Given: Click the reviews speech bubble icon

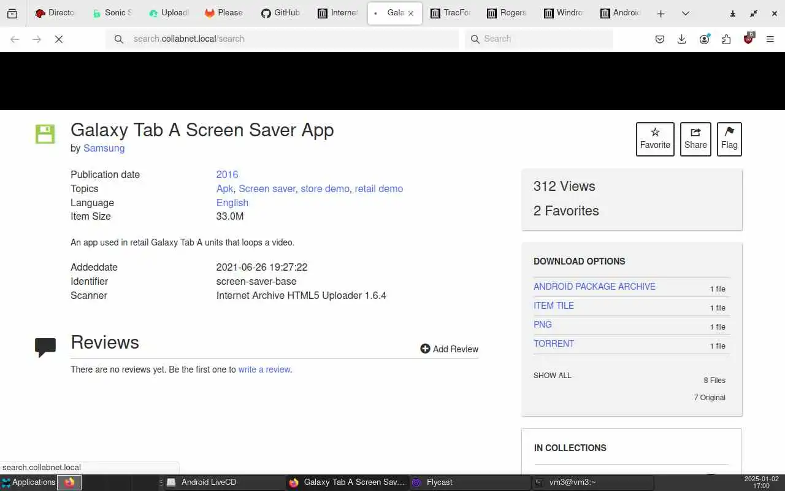Looking at the screenshot, I should click(x=45, y=347).
